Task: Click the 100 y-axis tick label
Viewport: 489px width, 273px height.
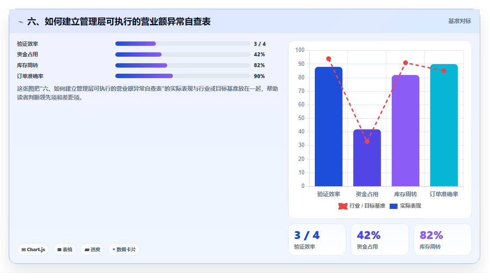Action: point(300,50)
